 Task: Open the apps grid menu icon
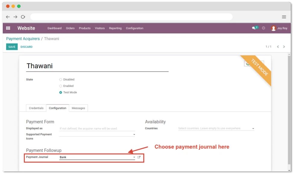click(8, 28)
